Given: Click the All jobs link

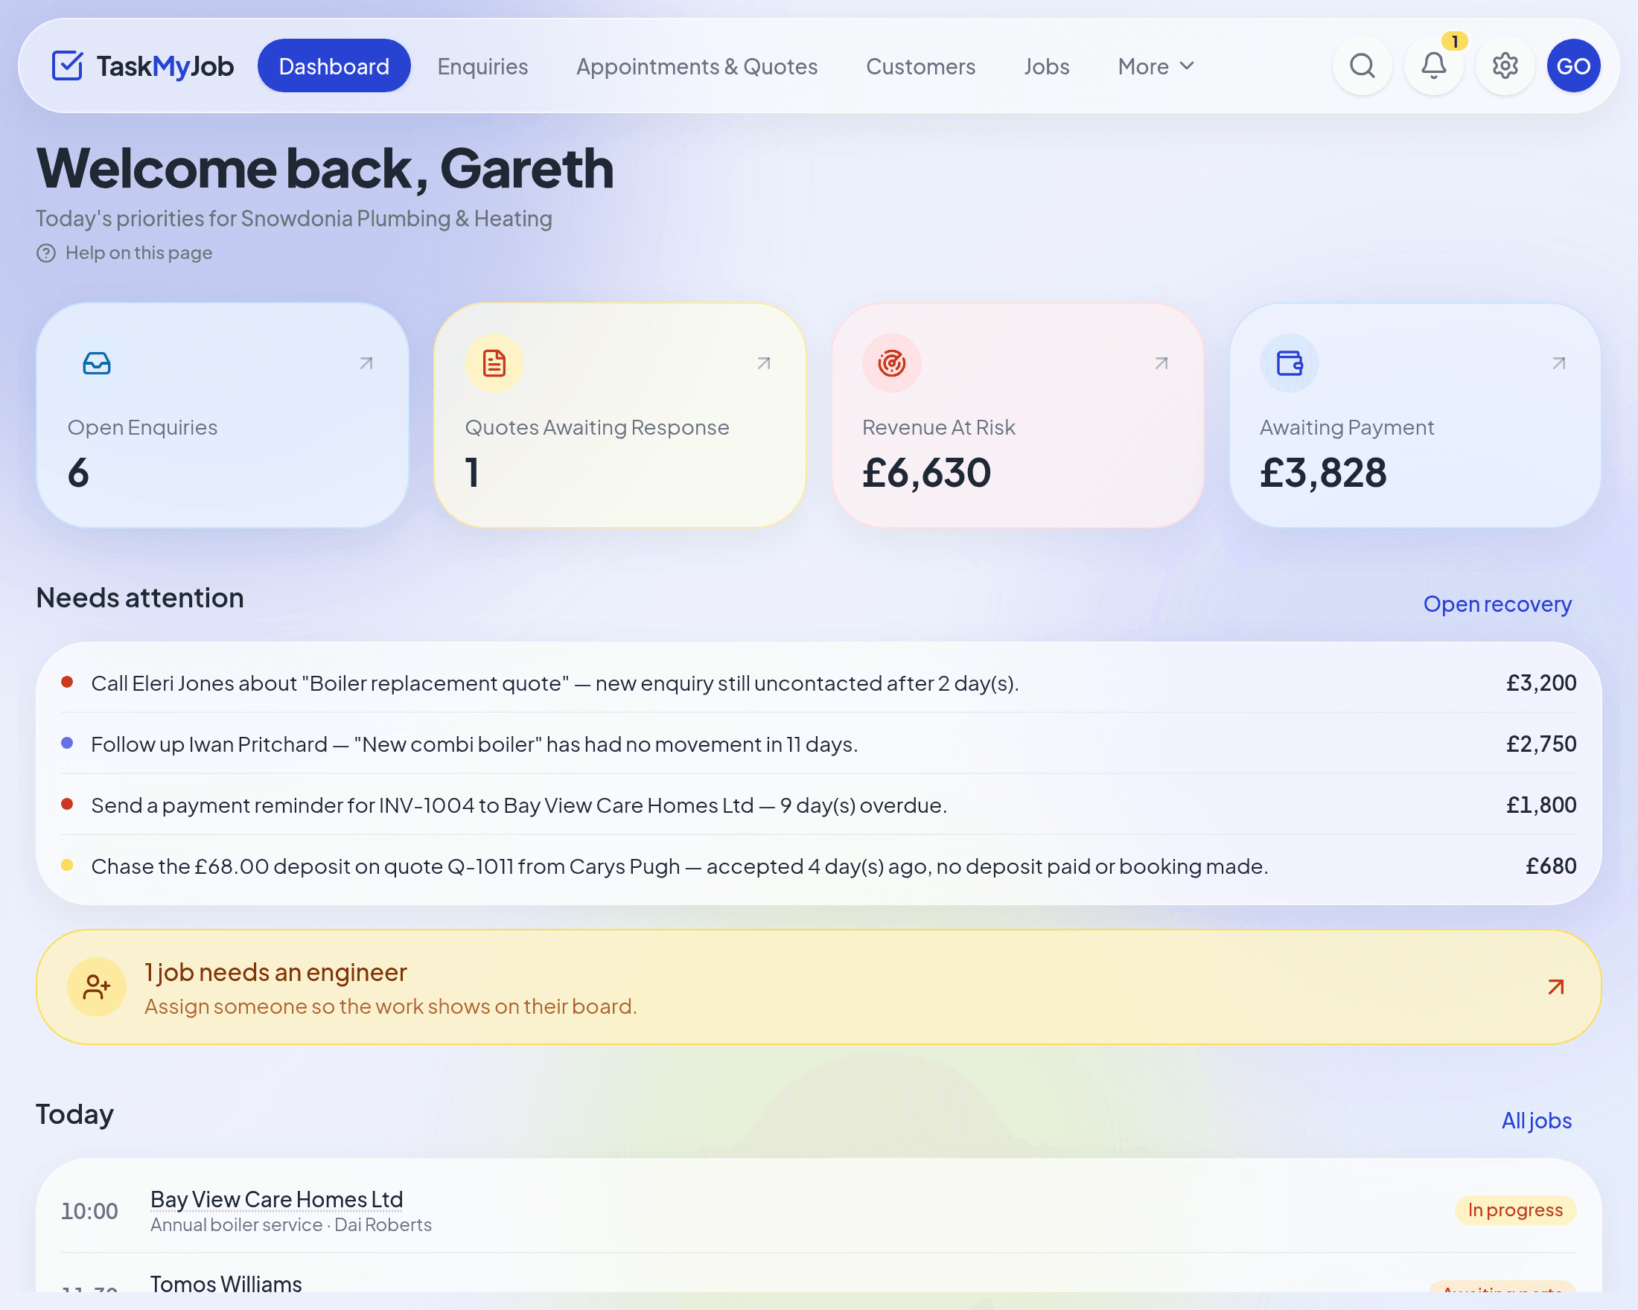Looking at the screenshot, I should point(1536,1120).
